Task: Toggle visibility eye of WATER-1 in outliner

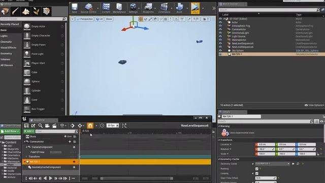Action: pos(220,54)
